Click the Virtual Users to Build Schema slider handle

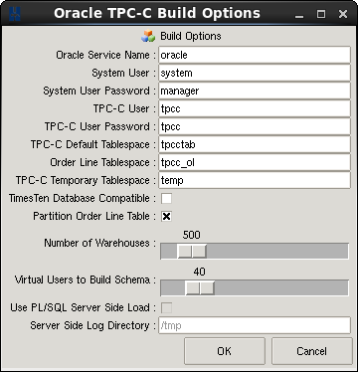click(200, 287)
